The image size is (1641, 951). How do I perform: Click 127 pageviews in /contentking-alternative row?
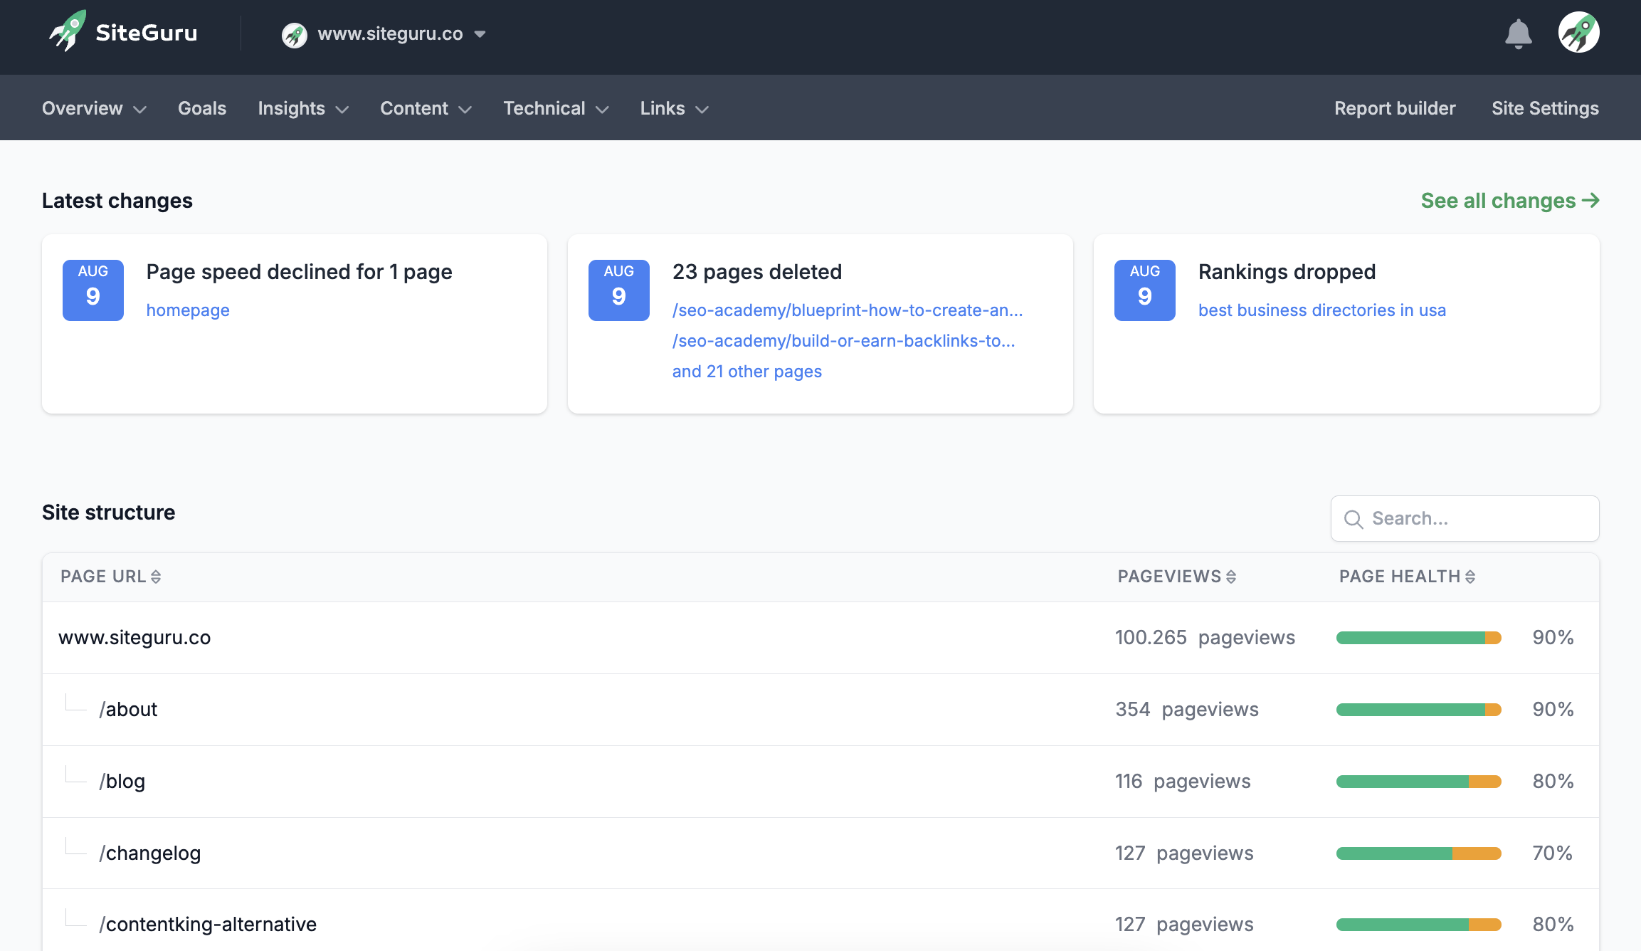[1184, 925]
